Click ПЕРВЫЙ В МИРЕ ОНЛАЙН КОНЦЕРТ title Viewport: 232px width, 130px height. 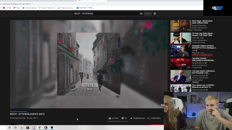(x=204, y=47)
